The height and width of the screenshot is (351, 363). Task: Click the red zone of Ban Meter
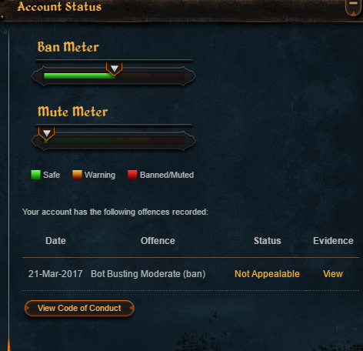tap(167, 75)
